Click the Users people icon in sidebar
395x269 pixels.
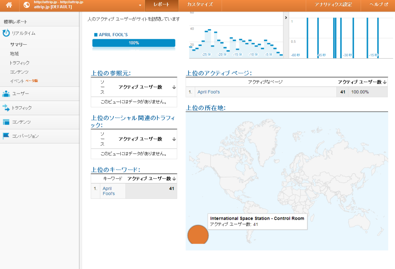(6, 94)
